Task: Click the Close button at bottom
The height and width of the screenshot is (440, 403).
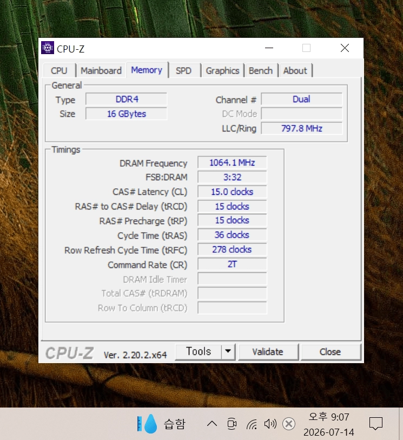Action: 331,352
